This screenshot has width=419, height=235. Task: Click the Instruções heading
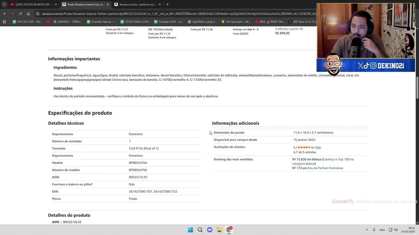(63, 88)
